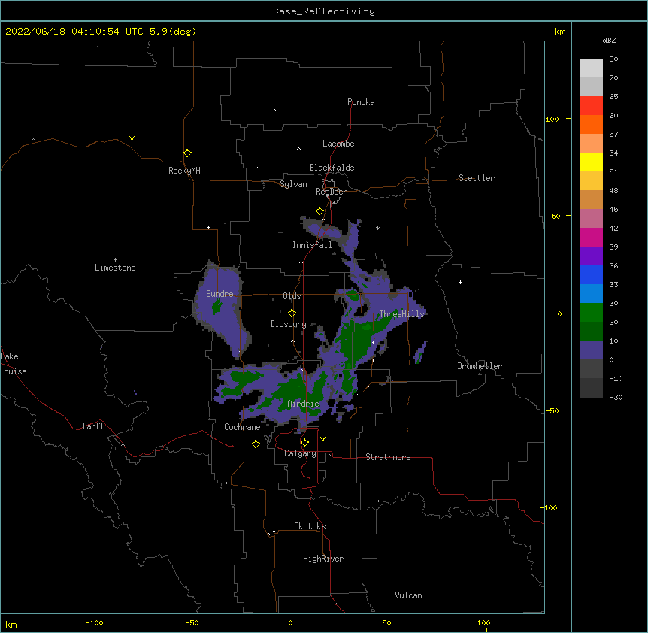Click the Airdrie label
Image resolution: width=648 pixels, height=633 pixels.
click(304, 404)
